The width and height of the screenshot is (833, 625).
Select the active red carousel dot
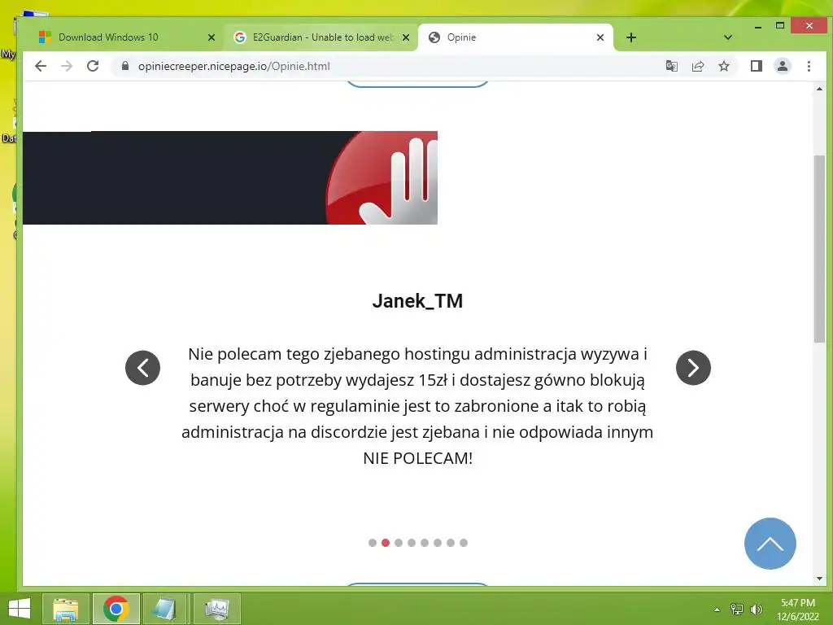386,543
